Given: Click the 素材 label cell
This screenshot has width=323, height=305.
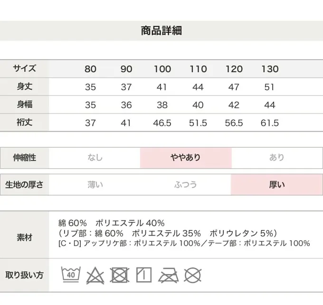Looking at the screenshot, I should [24, 237].
